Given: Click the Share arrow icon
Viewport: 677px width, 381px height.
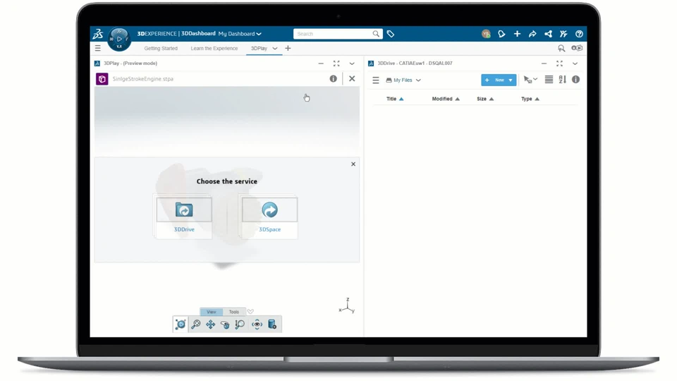Looking at the screenshot, I should coord(532,34).
